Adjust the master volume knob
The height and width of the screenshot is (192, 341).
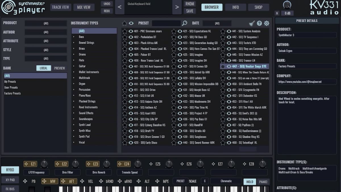(287, 4)
